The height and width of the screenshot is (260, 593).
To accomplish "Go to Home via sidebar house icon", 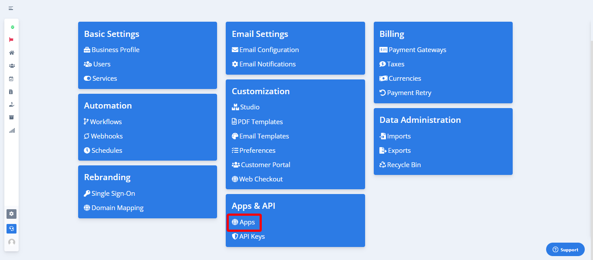I will (12, 53).
